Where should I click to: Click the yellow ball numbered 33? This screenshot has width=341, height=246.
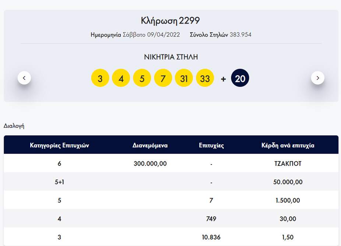point(205,78)
